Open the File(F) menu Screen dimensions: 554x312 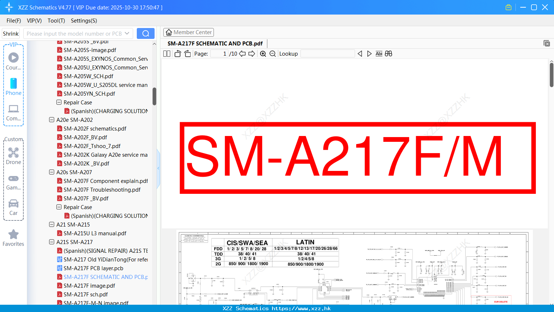pos(14,21)
